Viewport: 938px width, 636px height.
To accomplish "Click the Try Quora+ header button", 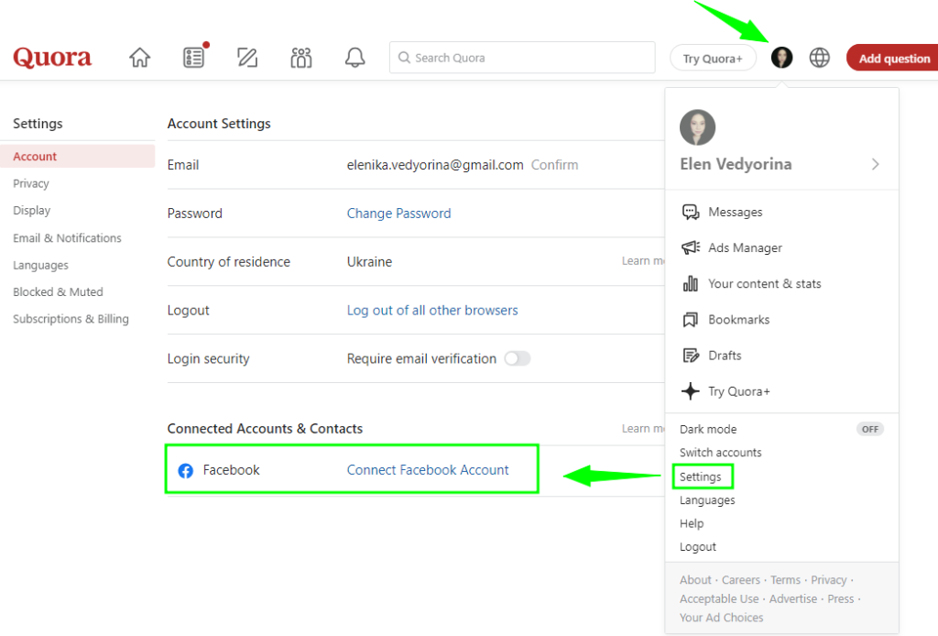I will point(713,58).
